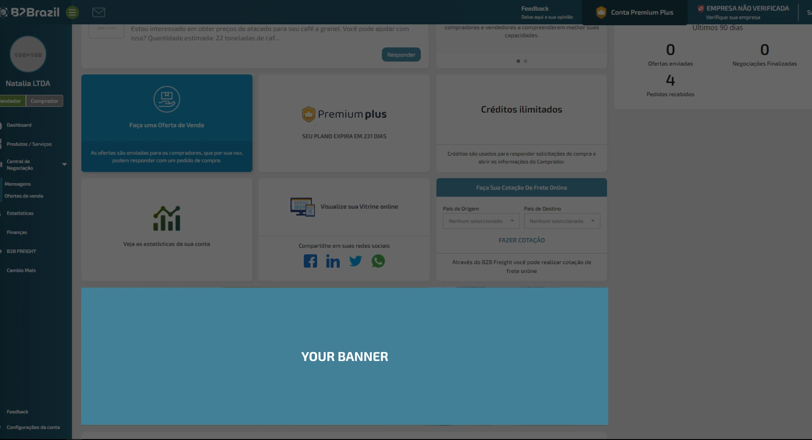Image resolution: width=812 pixels, height=440 pixels.
Task: Select the second carousel dot
Action: [x=525, y=61]
